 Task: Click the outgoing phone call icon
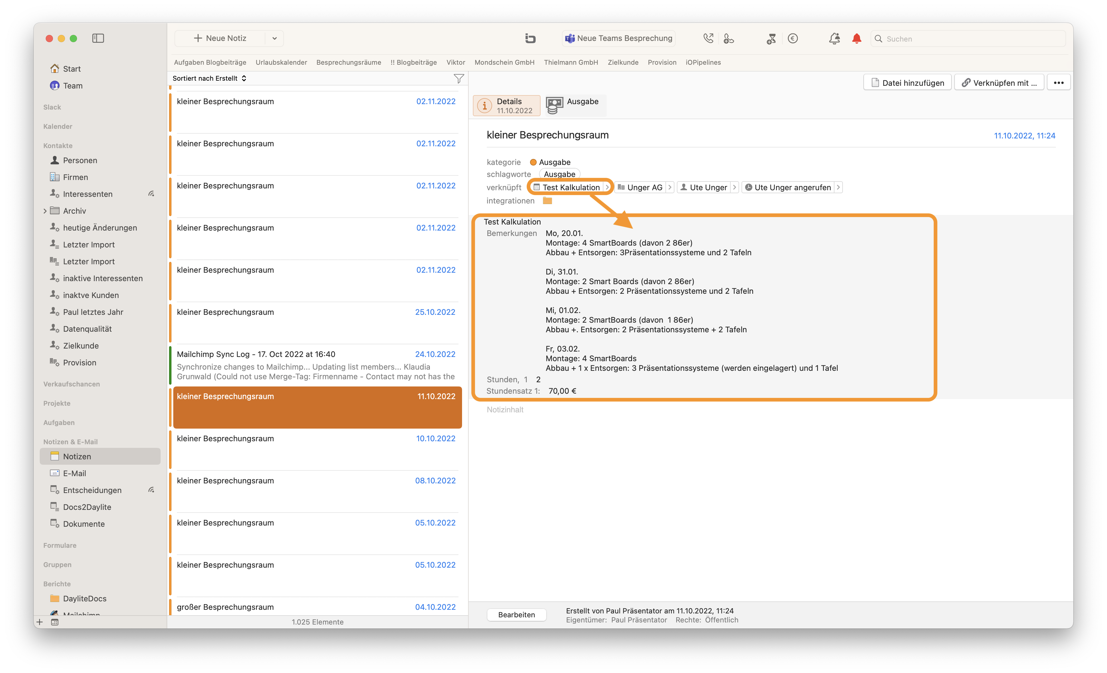click(708, 38)
